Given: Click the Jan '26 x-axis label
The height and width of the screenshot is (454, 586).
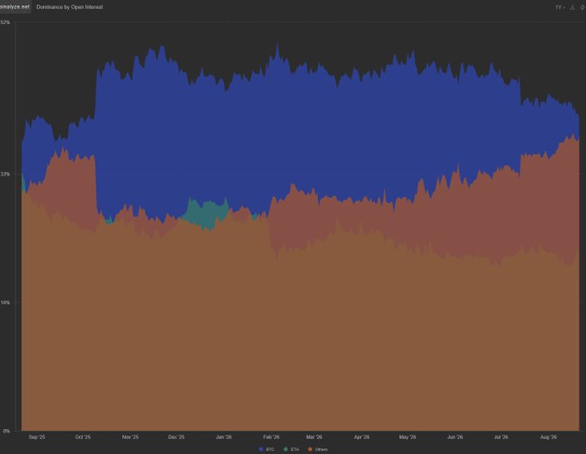Looking at the screenshot, I should click(223, 437).
